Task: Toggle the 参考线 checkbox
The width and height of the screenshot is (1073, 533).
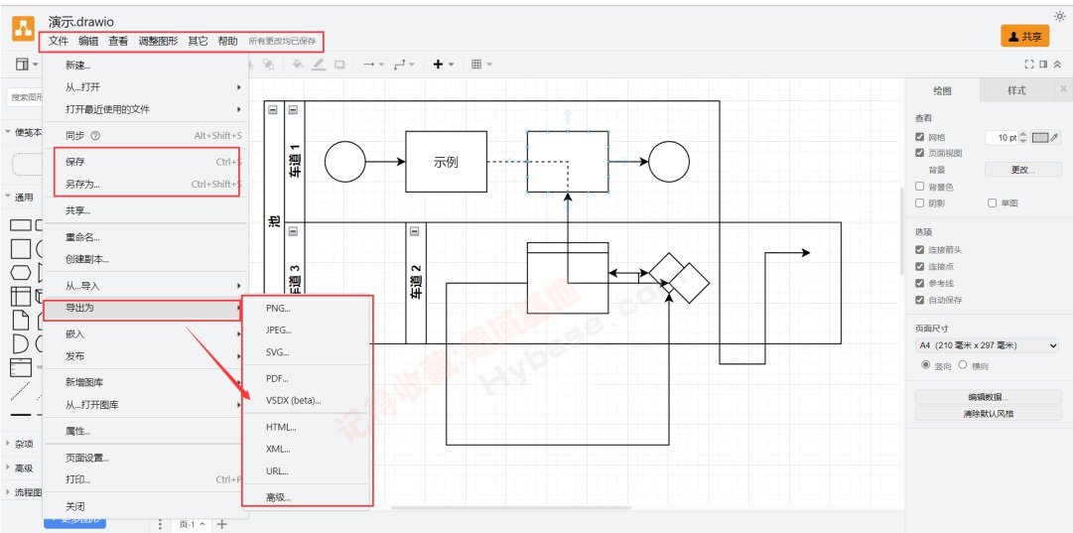Action: point(920,283)
